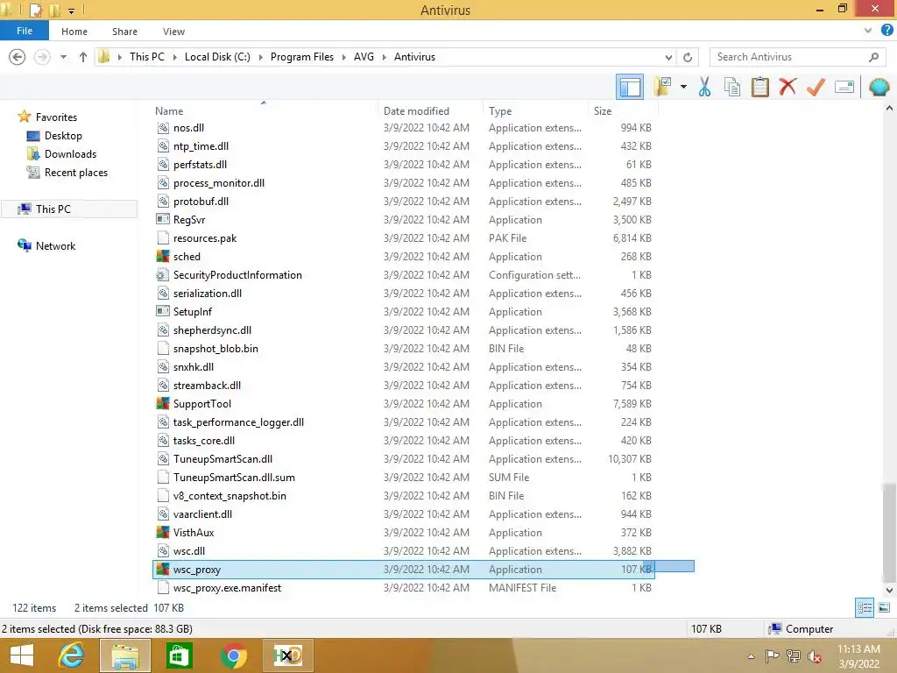The height and width of the screenshot is (673, 897).
Task: Switch to the Share ribbon tab
Action: point(124,32)
